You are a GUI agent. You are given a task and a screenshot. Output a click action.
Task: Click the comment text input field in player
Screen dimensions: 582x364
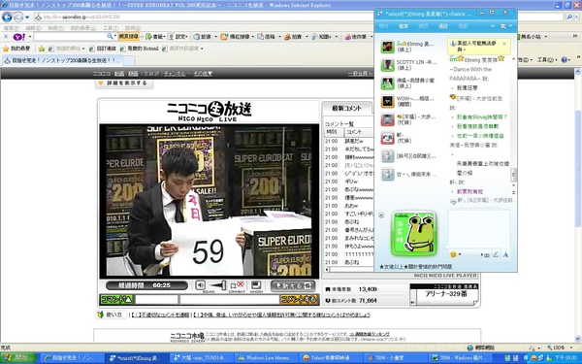229,299
